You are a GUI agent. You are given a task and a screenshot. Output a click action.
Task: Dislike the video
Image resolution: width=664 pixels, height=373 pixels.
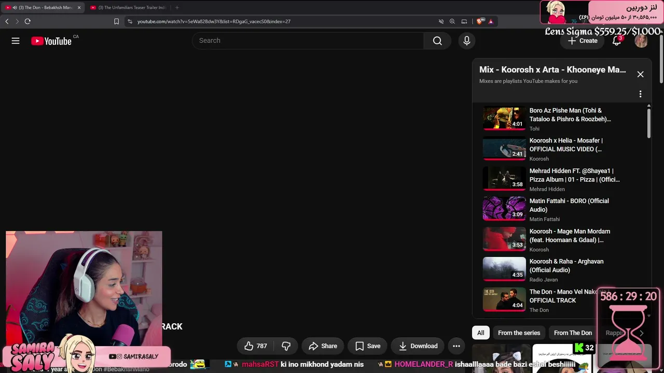coord(286,346)
